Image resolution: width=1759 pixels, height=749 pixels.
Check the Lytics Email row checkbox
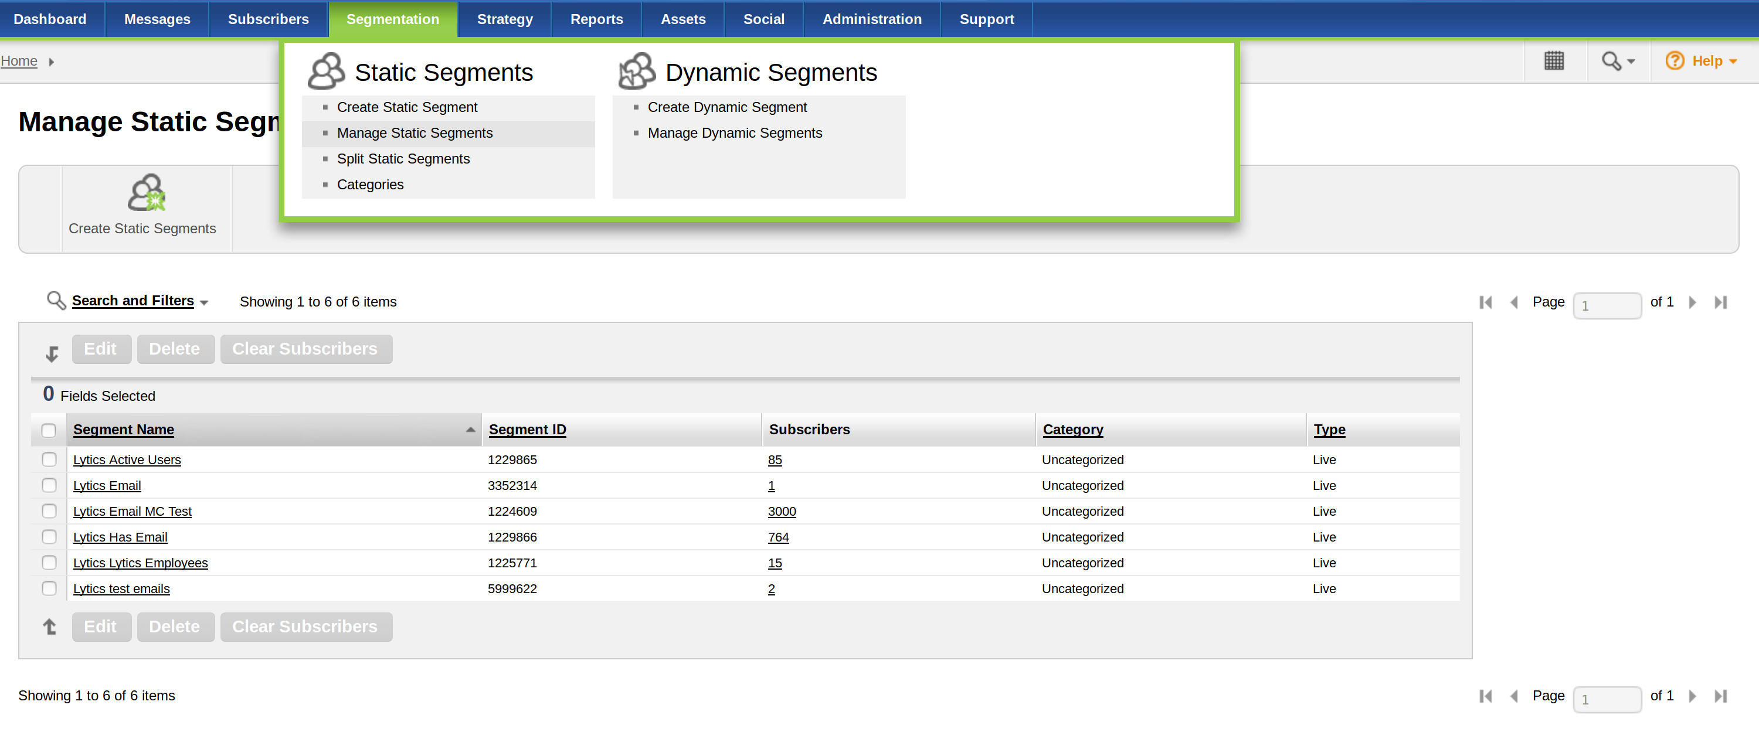pos(49,485)
